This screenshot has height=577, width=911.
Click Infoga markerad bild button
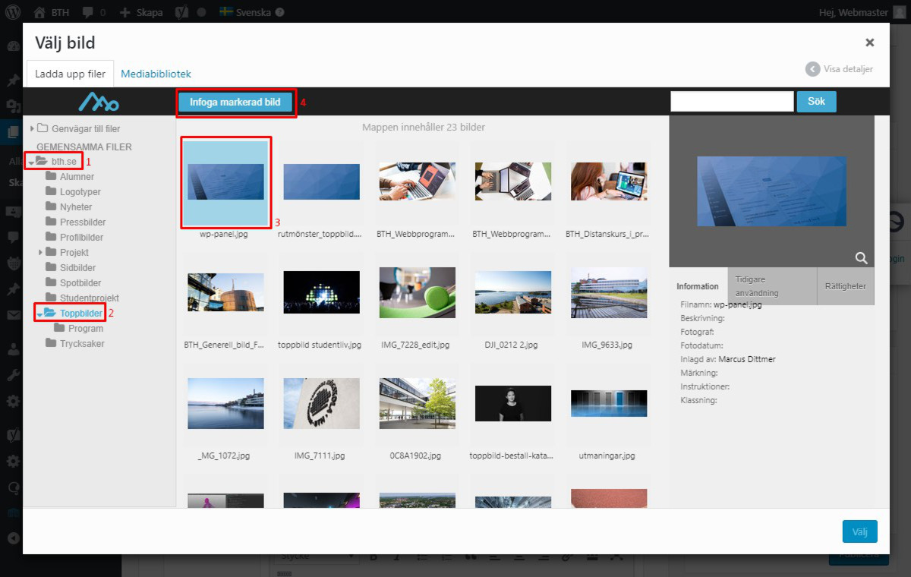(235, 102)
